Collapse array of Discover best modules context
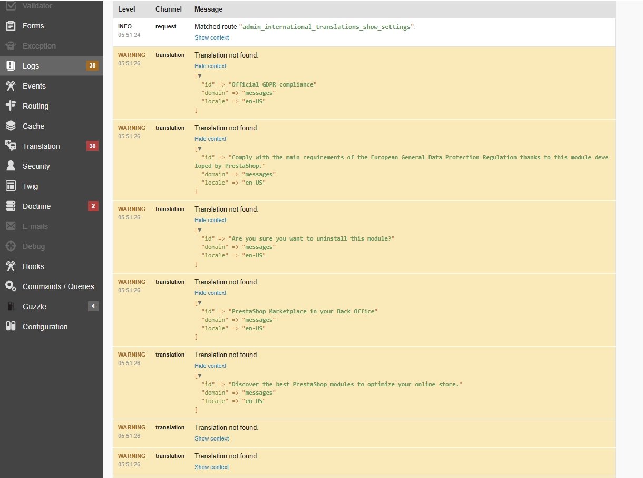The height and width of the screenshot is (478, 643). 200,376
